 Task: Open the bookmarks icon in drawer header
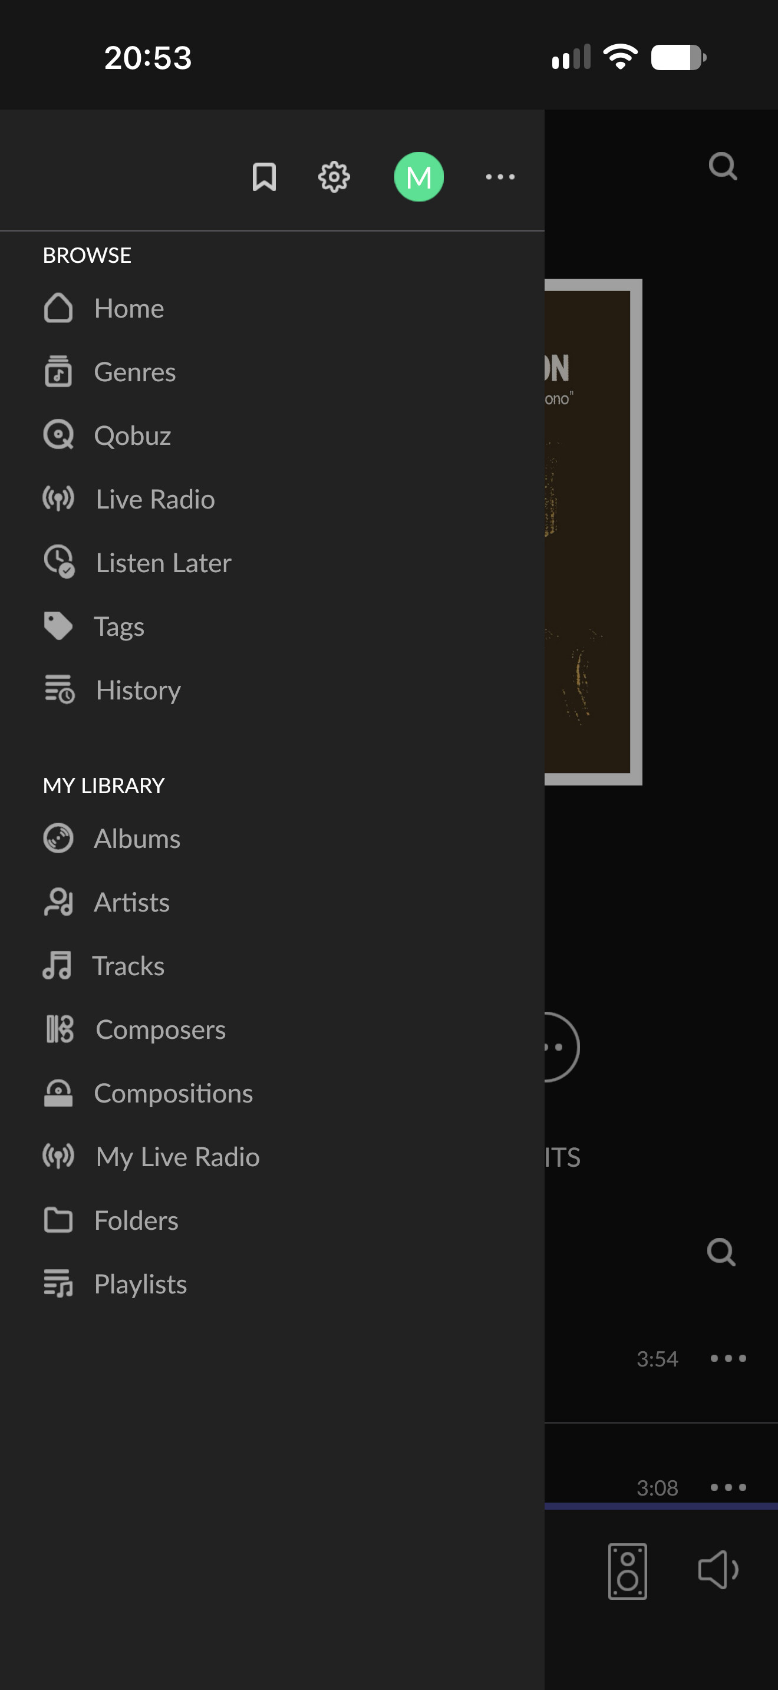[263, 176]
